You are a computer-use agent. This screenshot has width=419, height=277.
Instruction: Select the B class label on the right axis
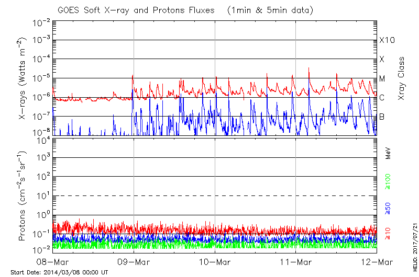(x=382, y=117)
